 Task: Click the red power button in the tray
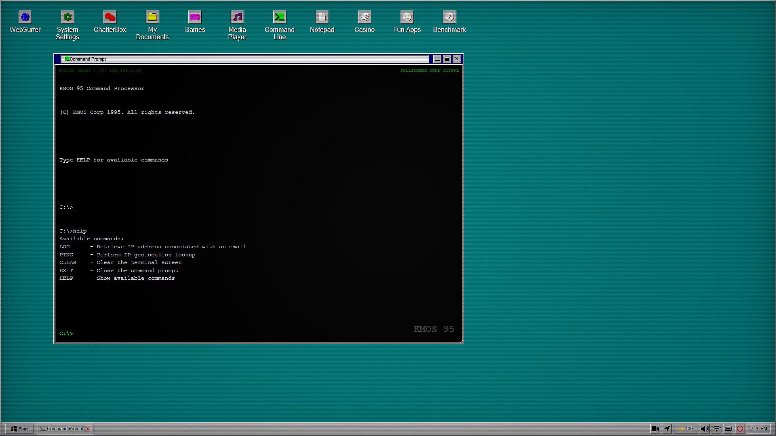pyautogui.click(x=740, y=429)
